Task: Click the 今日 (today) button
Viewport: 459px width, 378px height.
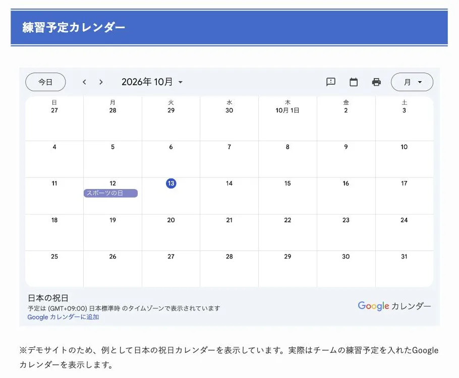Action: pos(45,82)
